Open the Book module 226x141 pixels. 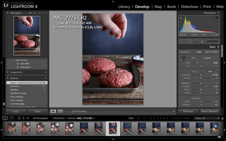tap(171, 7)
